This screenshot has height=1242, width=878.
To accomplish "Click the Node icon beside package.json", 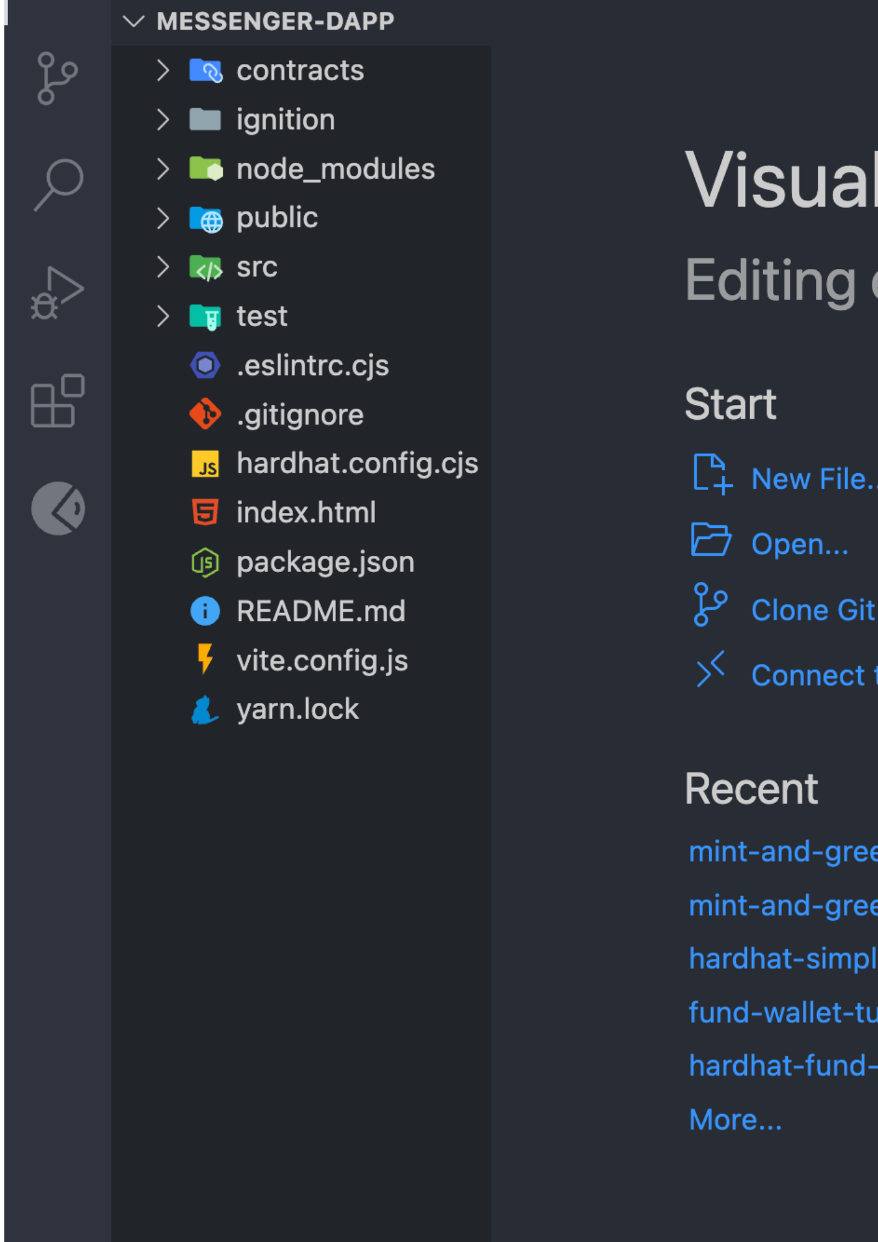I will coord(206,563).
